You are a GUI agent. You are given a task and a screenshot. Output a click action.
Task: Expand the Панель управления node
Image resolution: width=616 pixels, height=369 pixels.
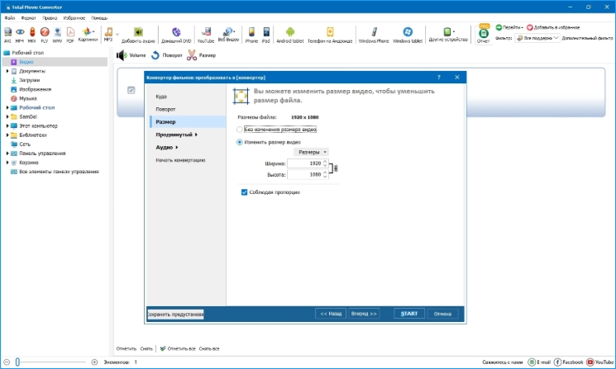tap(7, 154)
